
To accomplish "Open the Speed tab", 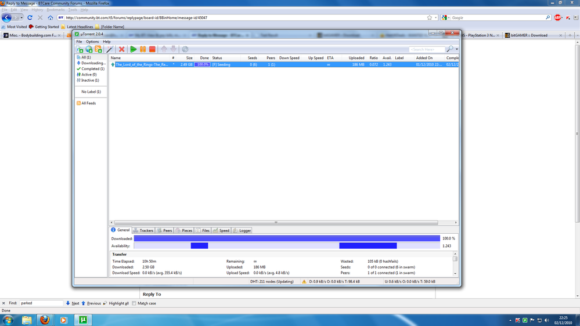I will (x=221, y=231).
